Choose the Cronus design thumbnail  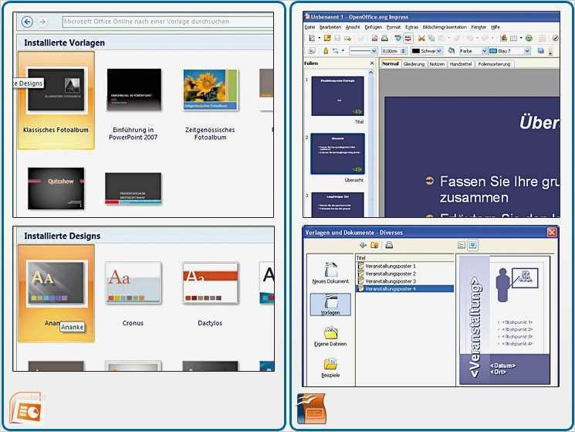pyautogui.click(x=133, y=283)
